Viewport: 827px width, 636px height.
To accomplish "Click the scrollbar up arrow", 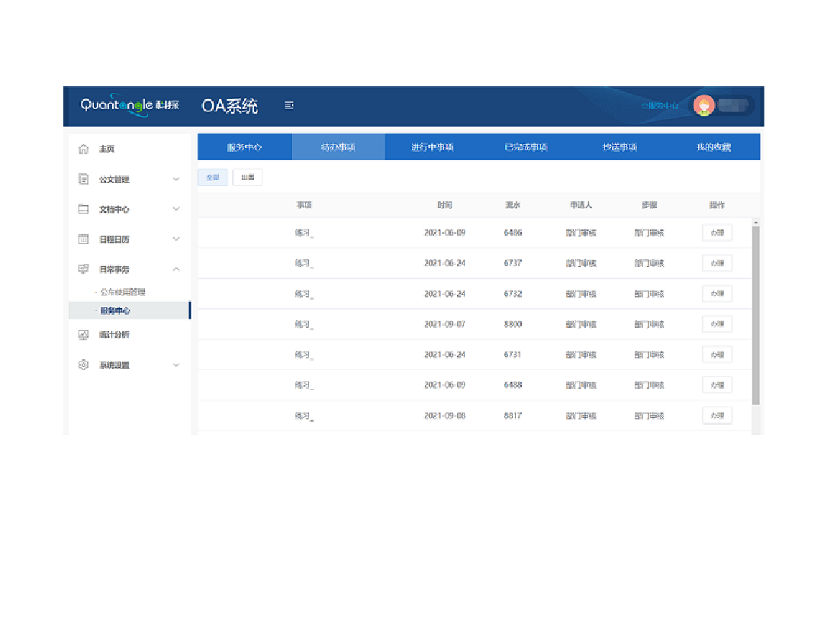I will (756, 223).
